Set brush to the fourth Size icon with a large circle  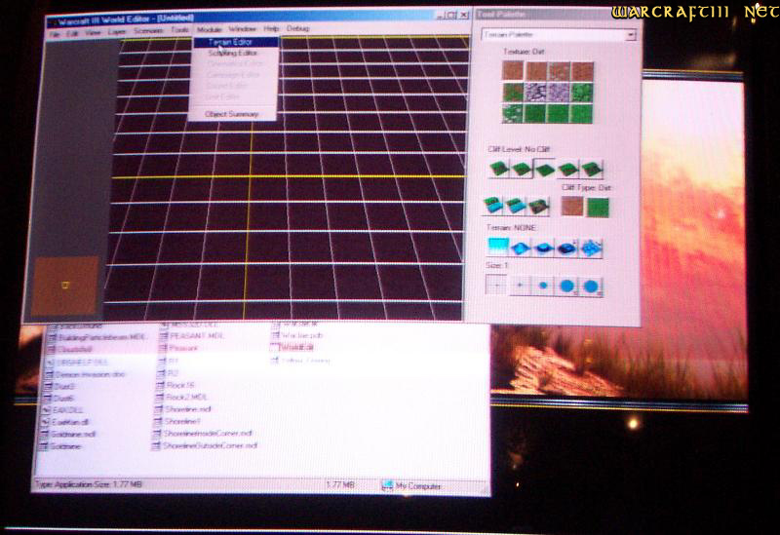click(x=567, y=286)
